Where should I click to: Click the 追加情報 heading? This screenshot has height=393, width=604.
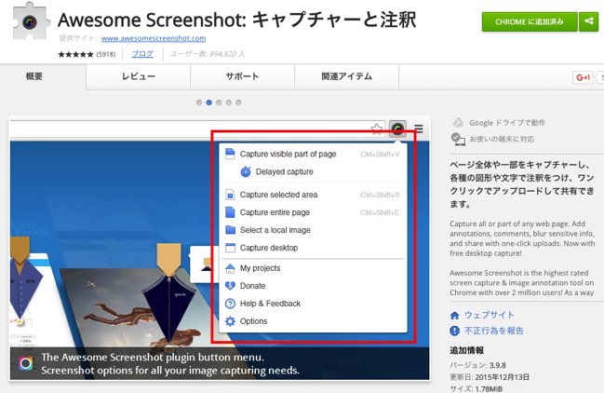point(466,350)
